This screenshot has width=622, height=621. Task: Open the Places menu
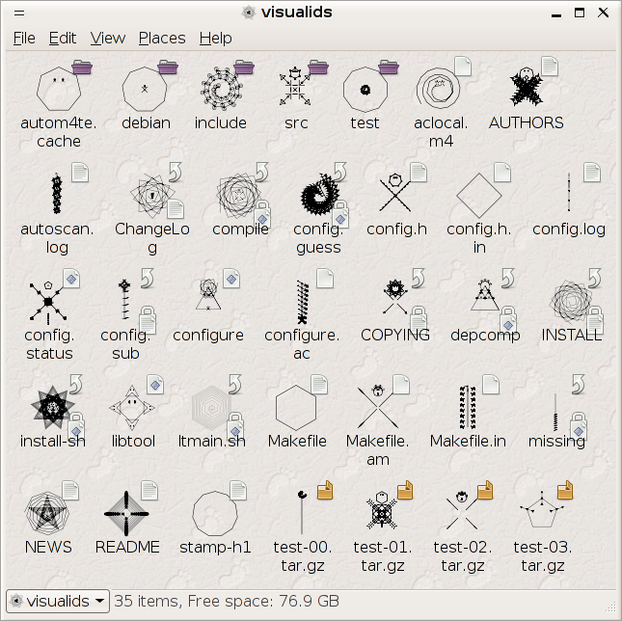(x=162, y=39)
